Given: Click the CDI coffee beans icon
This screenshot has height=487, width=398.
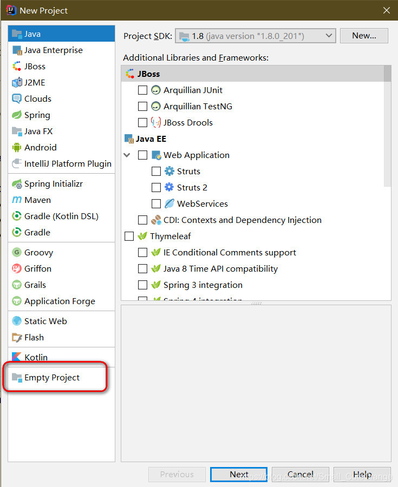Looking at the screenshot, I should click(155, 220).
